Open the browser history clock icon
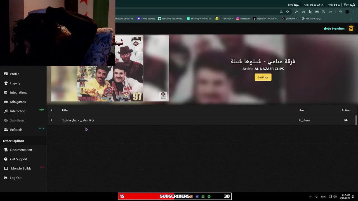 tap(324, 12)
